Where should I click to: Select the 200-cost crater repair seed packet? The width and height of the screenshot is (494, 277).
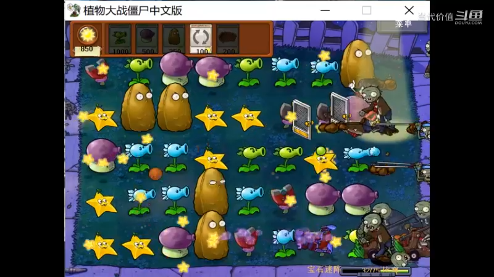click(228, 39)
